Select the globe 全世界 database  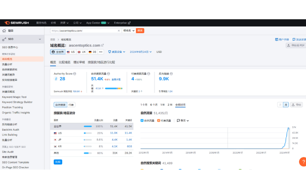coord(58,52)
